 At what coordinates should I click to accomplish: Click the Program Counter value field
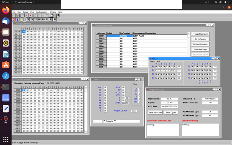coord(134,111)
